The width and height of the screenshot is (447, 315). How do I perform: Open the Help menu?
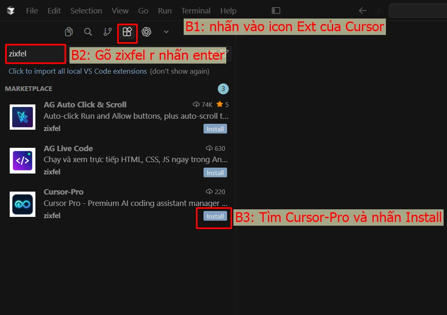228,11
